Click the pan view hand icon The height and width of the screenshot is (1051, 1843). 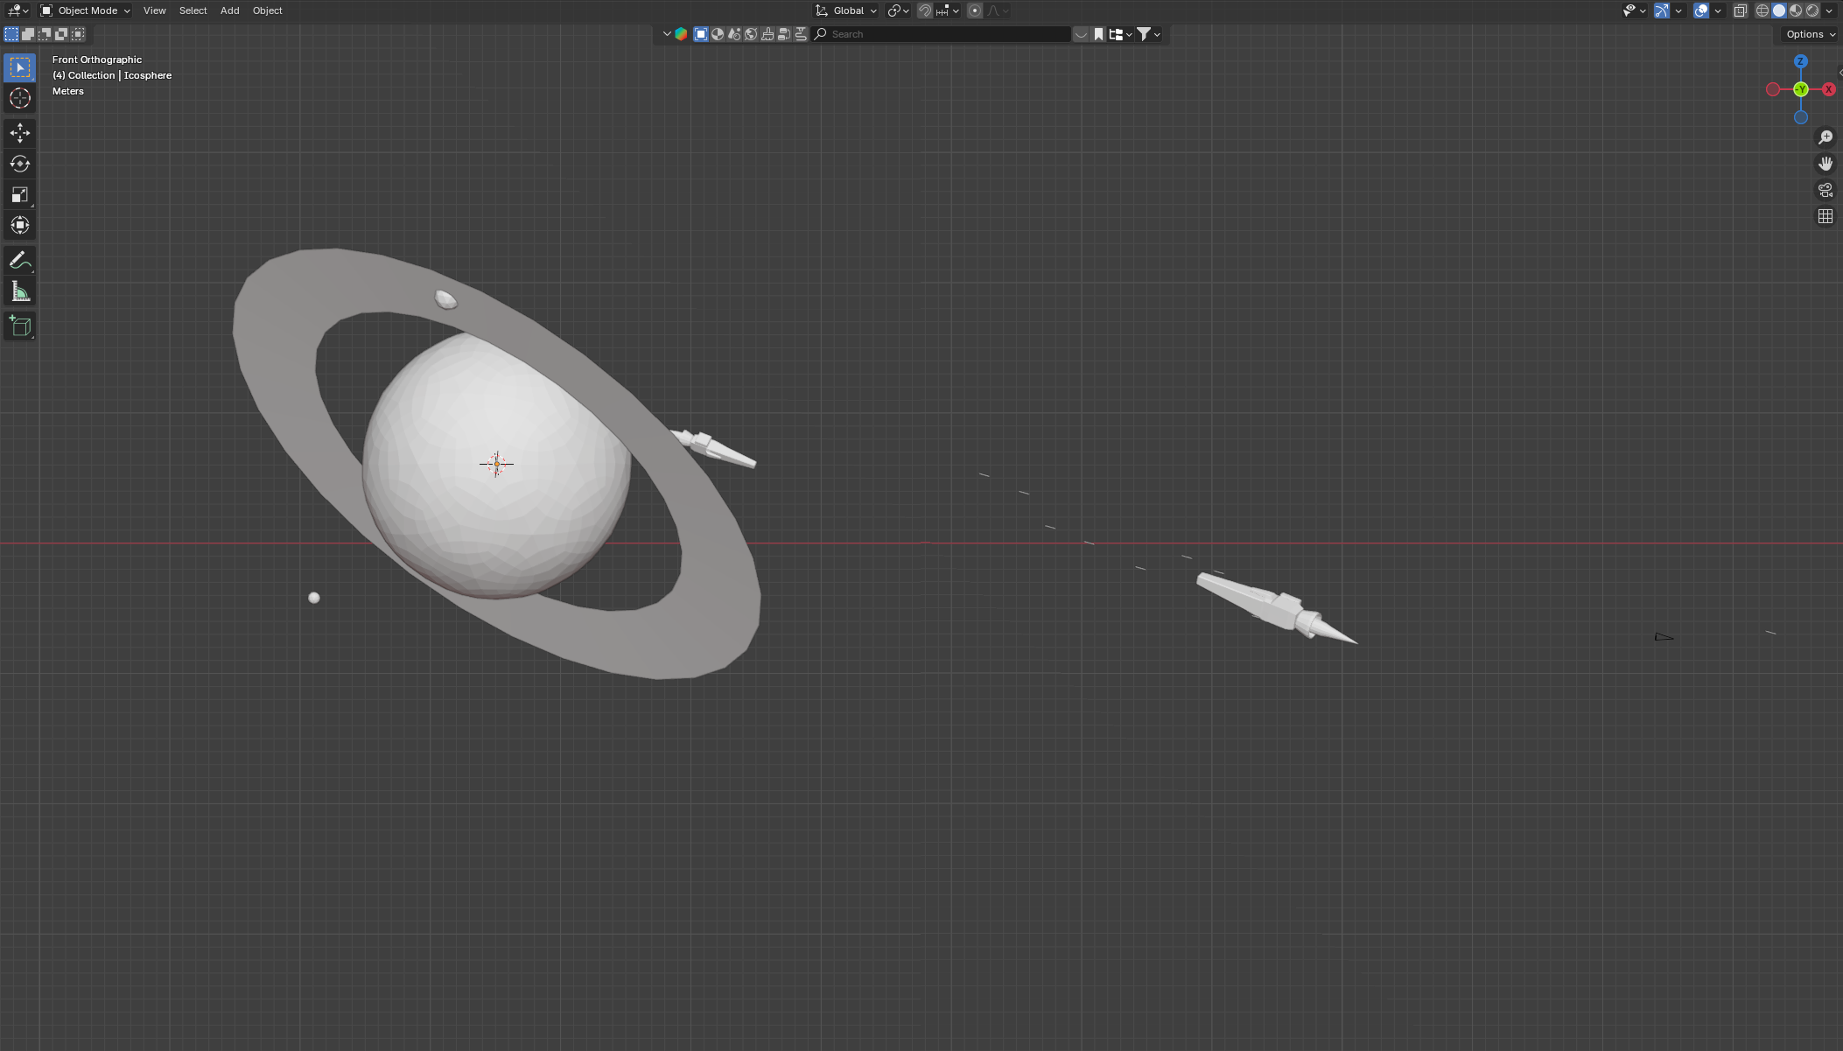(1825, 164)
